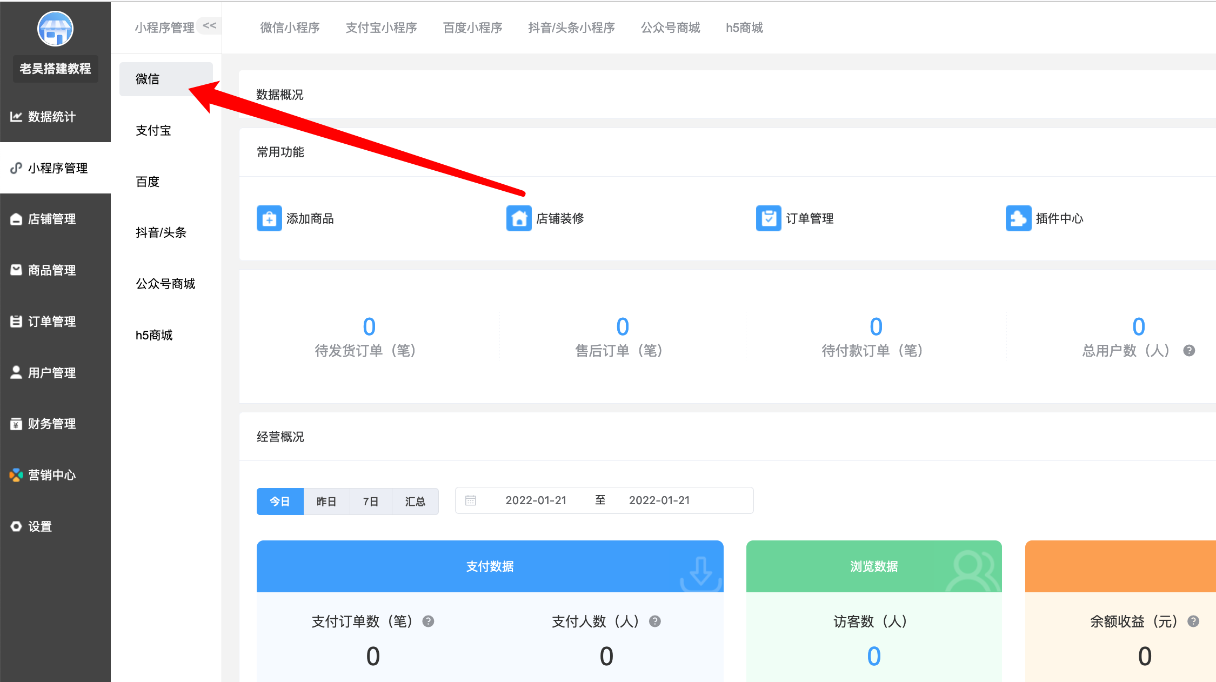The width and height of the screenshot is (1216, 682).
Task: Select 营销中心 in the sidebar
Action: [x=51, y=474]
